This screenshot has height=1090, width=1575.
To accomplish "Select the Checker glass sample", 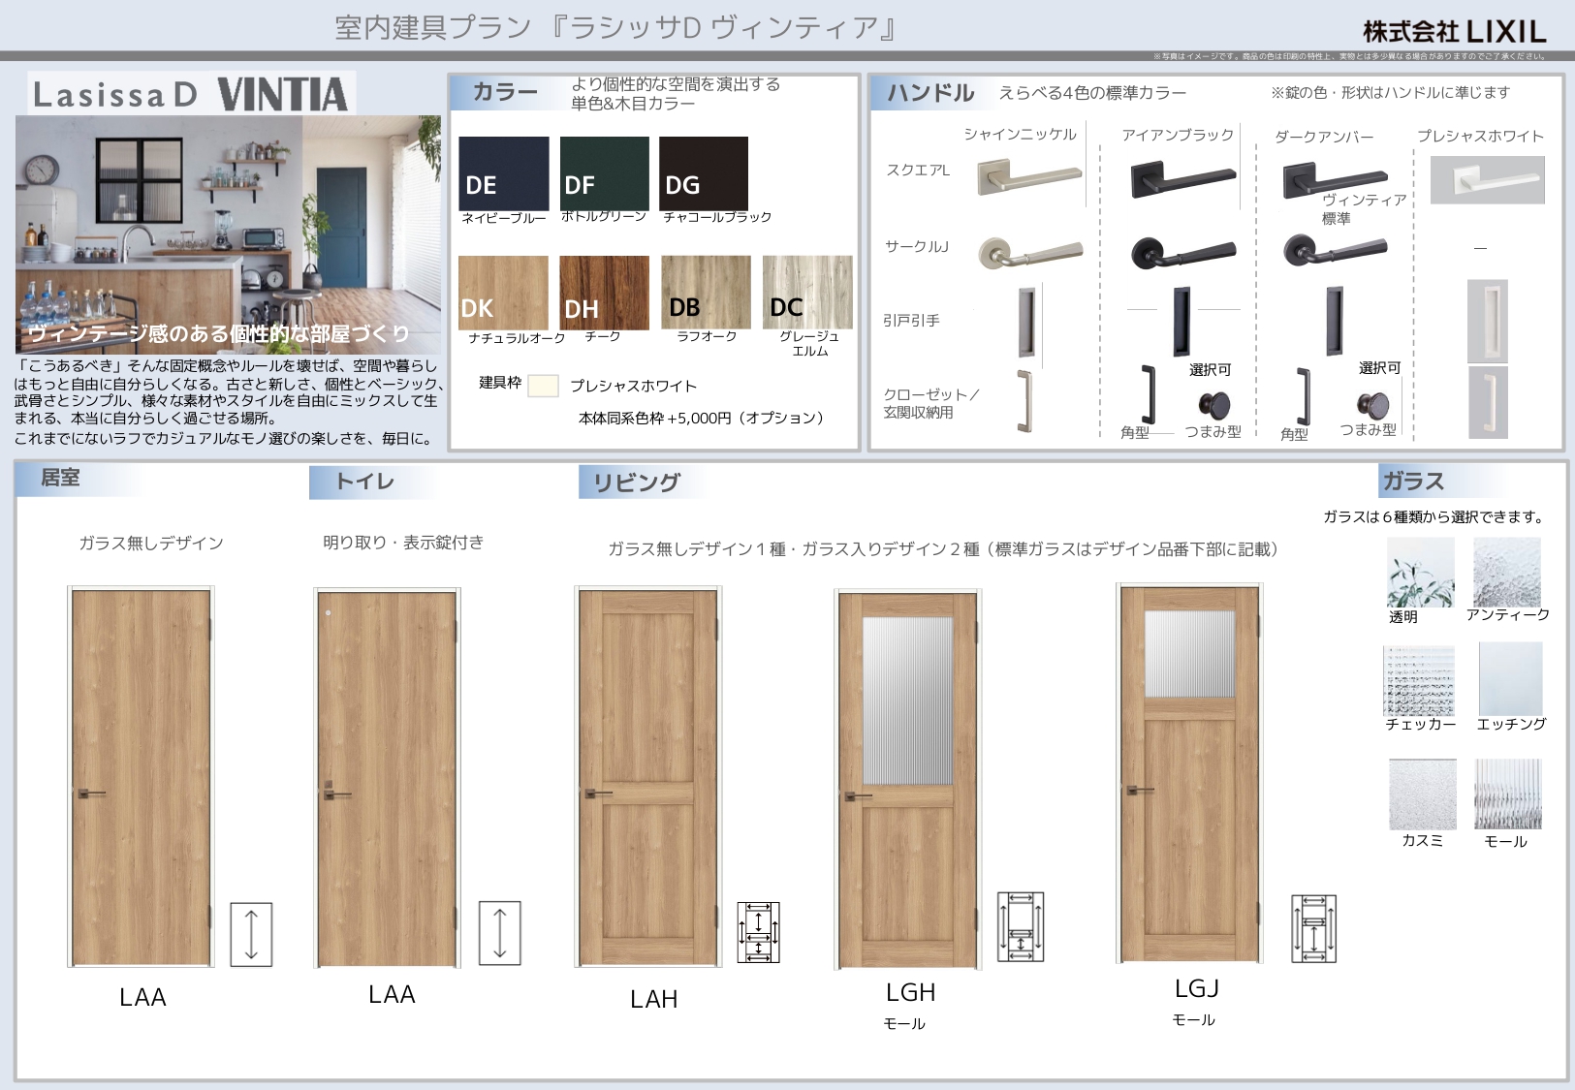I will tap(1420, 680).
